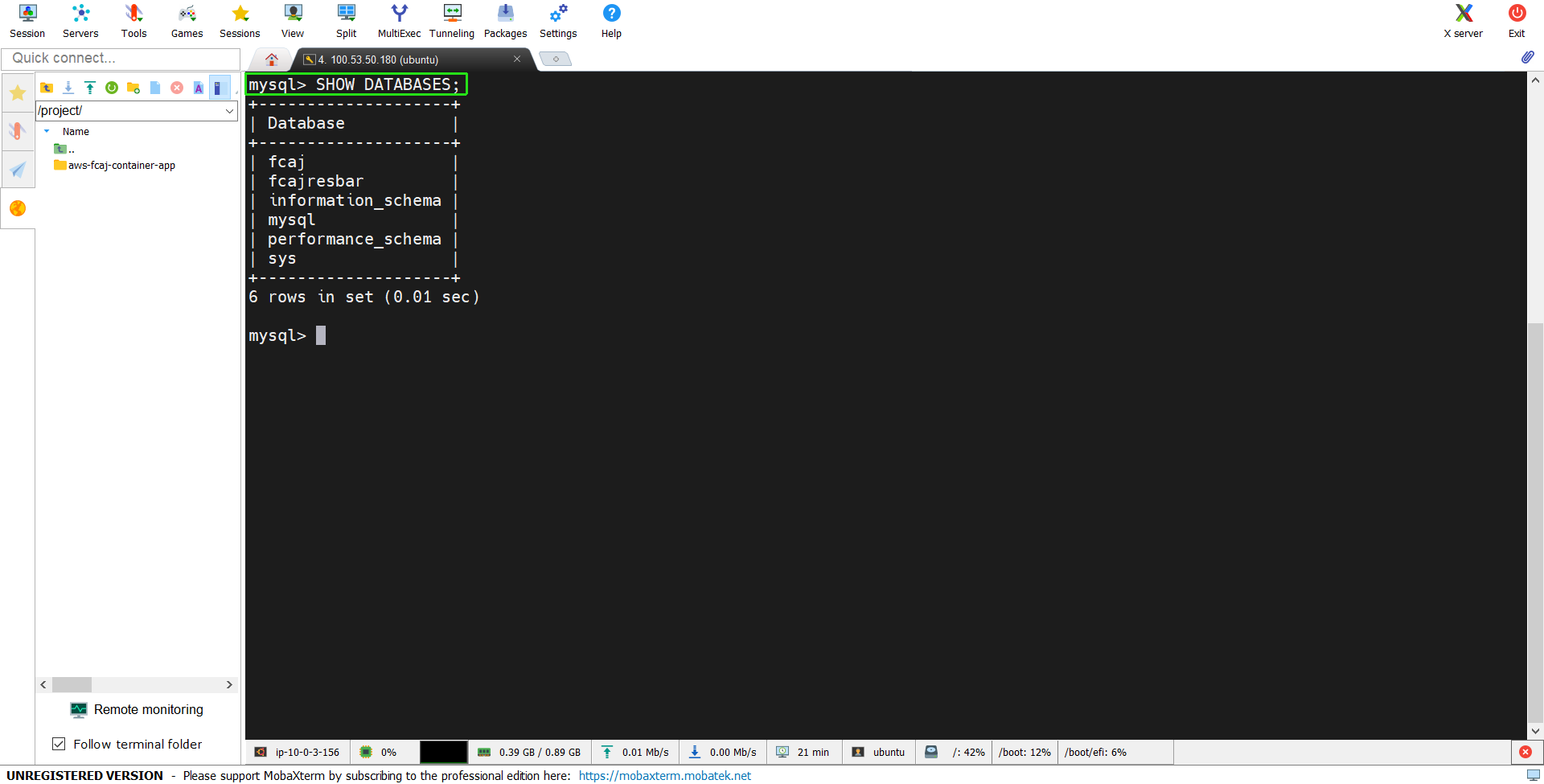This screenshot has height=784, width=1544.
Task: Click the download speed 0.00 Mb/s status
Action: (723, 752)
